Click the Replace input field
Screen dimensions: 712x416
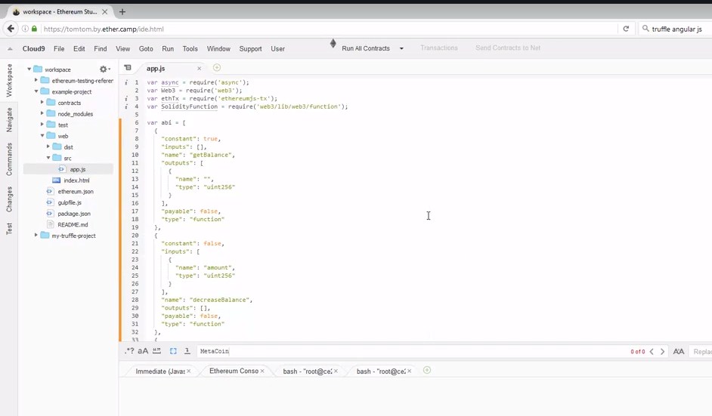[701, 352]
